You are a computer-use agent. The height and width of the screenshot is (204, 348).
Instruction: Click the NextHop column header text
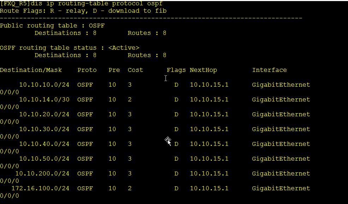point(203,70)
